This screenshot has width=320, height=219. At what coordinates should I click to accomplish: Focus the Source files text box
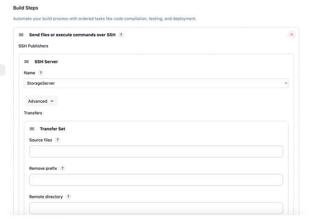[x=156, y=151]
